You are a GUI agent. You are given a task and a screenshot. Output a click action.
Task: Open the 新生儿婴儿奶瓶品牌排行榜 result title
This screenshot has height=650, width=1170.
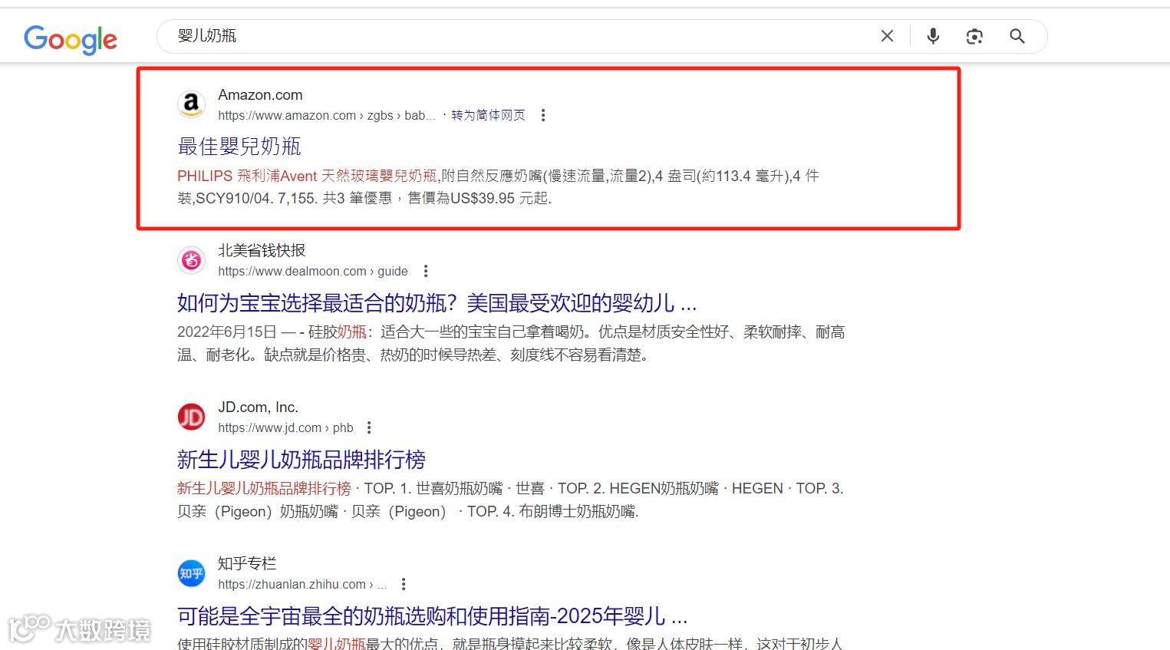(x=302, y=460)
